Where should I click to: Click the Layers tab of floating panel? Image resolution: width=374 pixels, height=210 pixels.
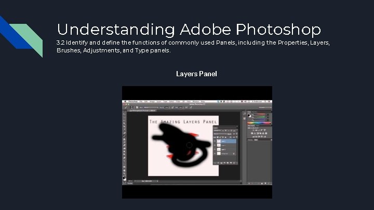tap(216, 128)
